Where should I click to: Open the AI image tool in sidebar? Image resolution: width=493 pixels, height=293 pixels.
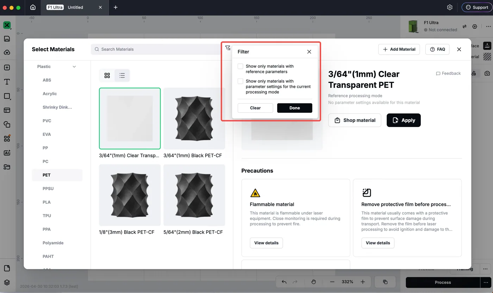7,153
